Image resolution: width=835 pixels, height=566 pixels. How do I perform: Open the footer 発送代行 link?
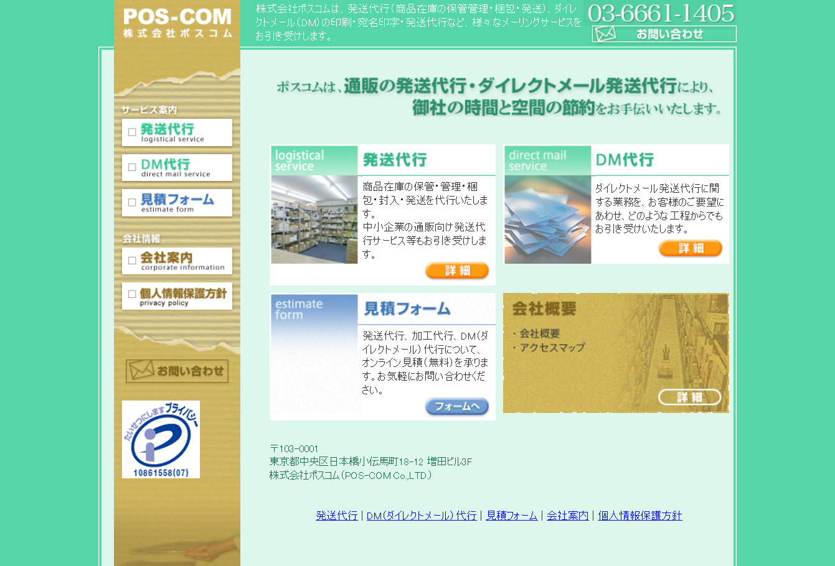tap(337, 516)
